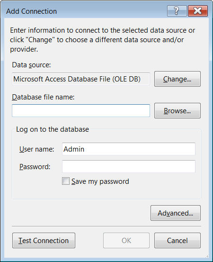Close the Add Connection dialog

click(198, 11)
